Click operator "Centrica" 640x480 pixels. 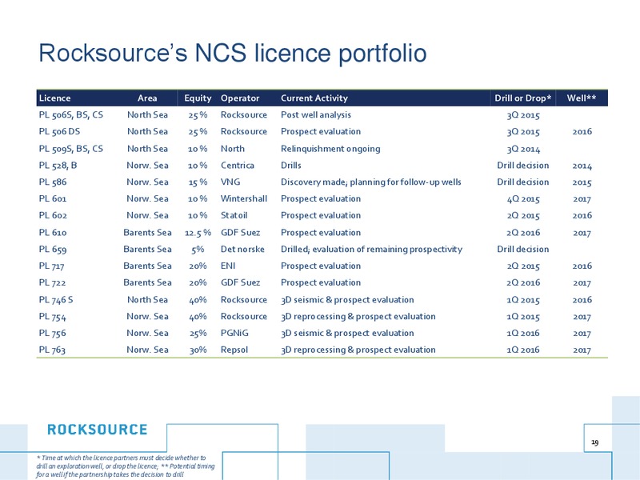click(238, 166)
